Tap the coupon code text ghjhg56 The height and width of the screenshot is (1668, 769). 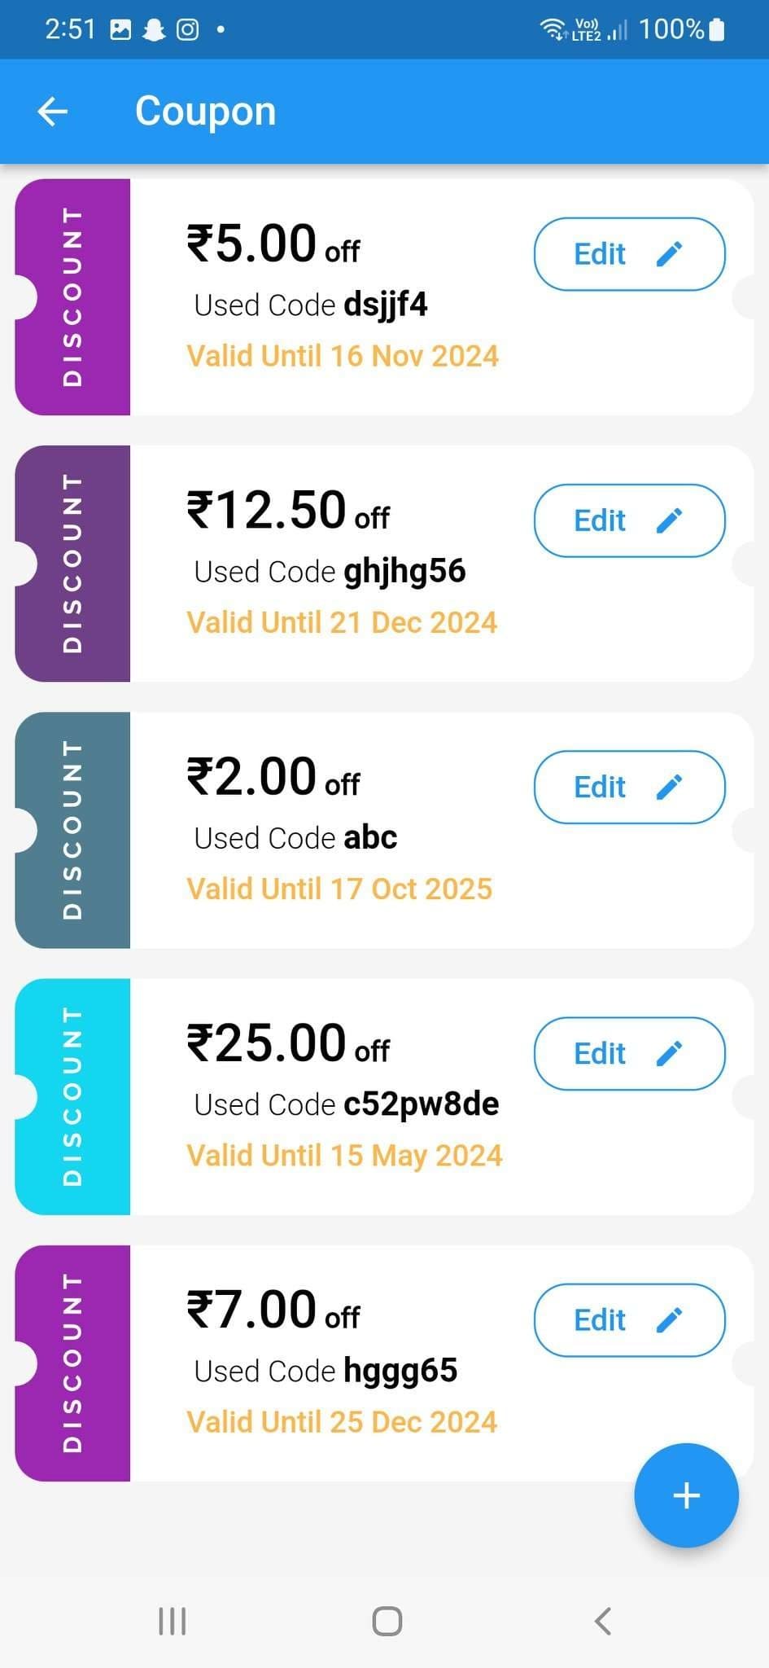click(404, 571)
